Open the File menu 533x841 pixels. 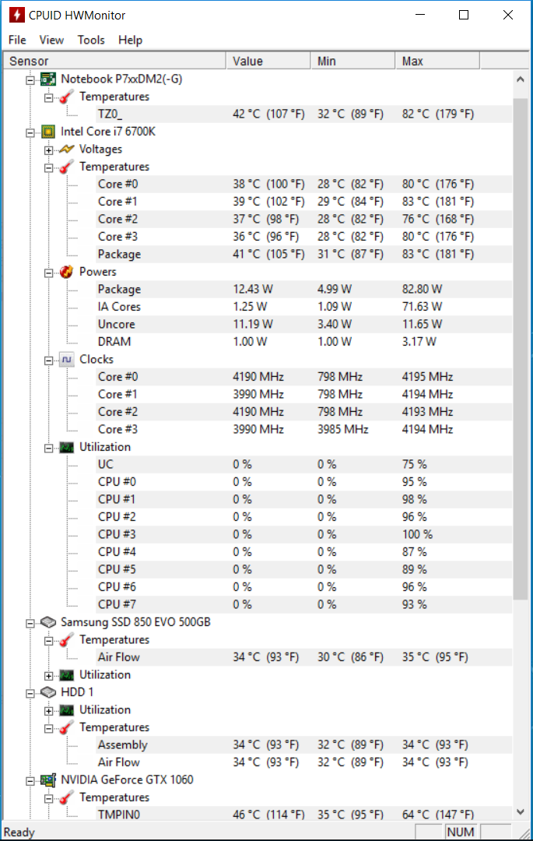[17, 40]
